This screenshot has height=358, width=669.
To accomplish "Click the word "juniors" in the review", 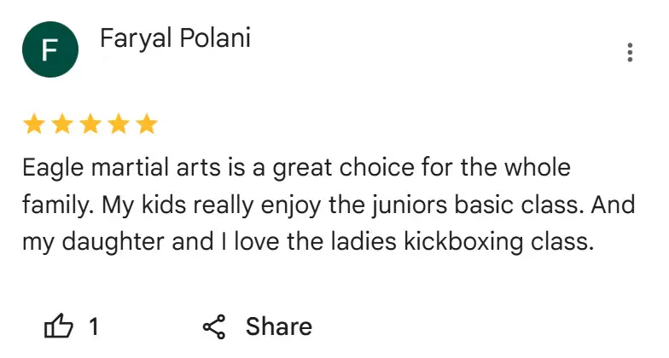I will 409,205.
